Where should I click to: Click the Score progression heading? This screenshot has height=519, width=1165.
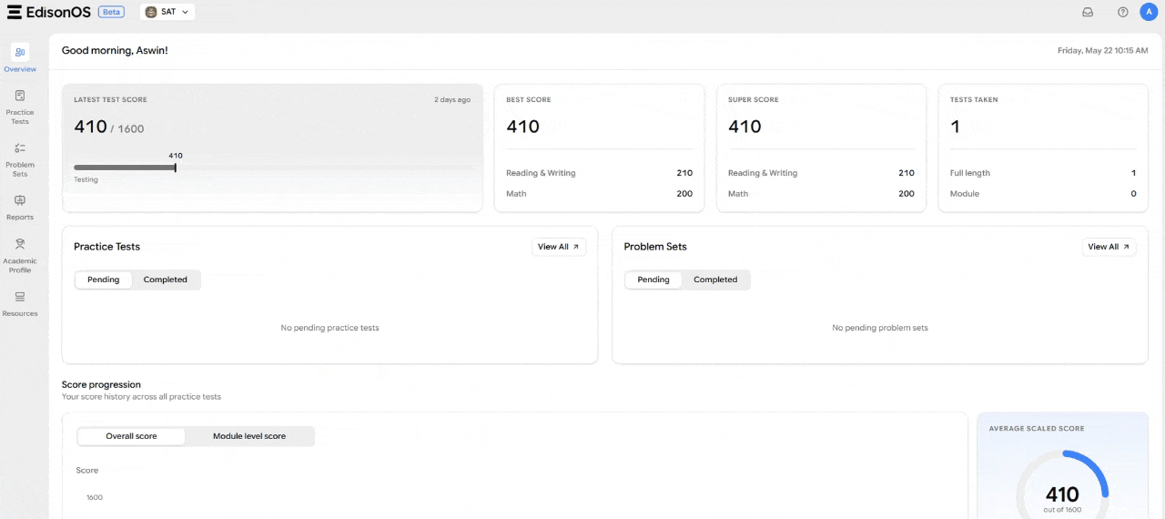pyautogui.click(x=101, y=384)
